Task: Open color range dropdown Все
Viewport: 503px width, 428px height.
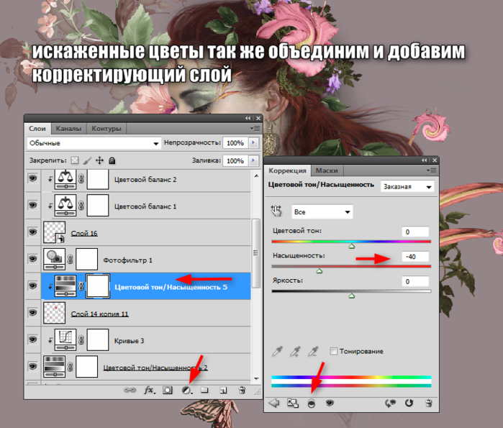Action: click(x=322, y=212)
